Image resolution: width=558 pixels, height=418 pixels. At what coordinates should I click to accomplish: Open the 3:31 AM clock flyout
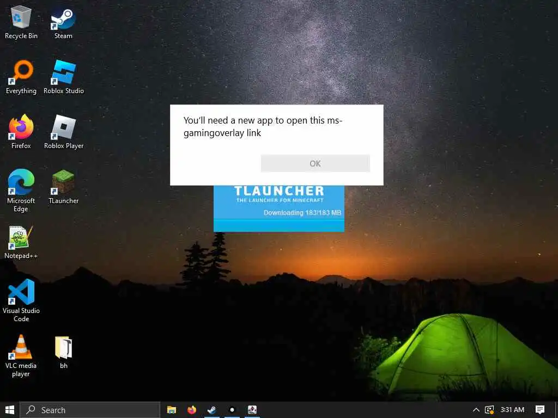coord(512,410)
